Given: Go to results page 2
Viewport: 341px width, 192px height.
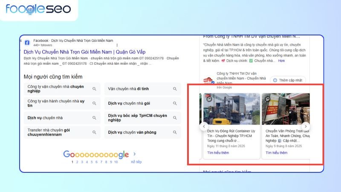Looking at the screenshot, I should point(77,162).
